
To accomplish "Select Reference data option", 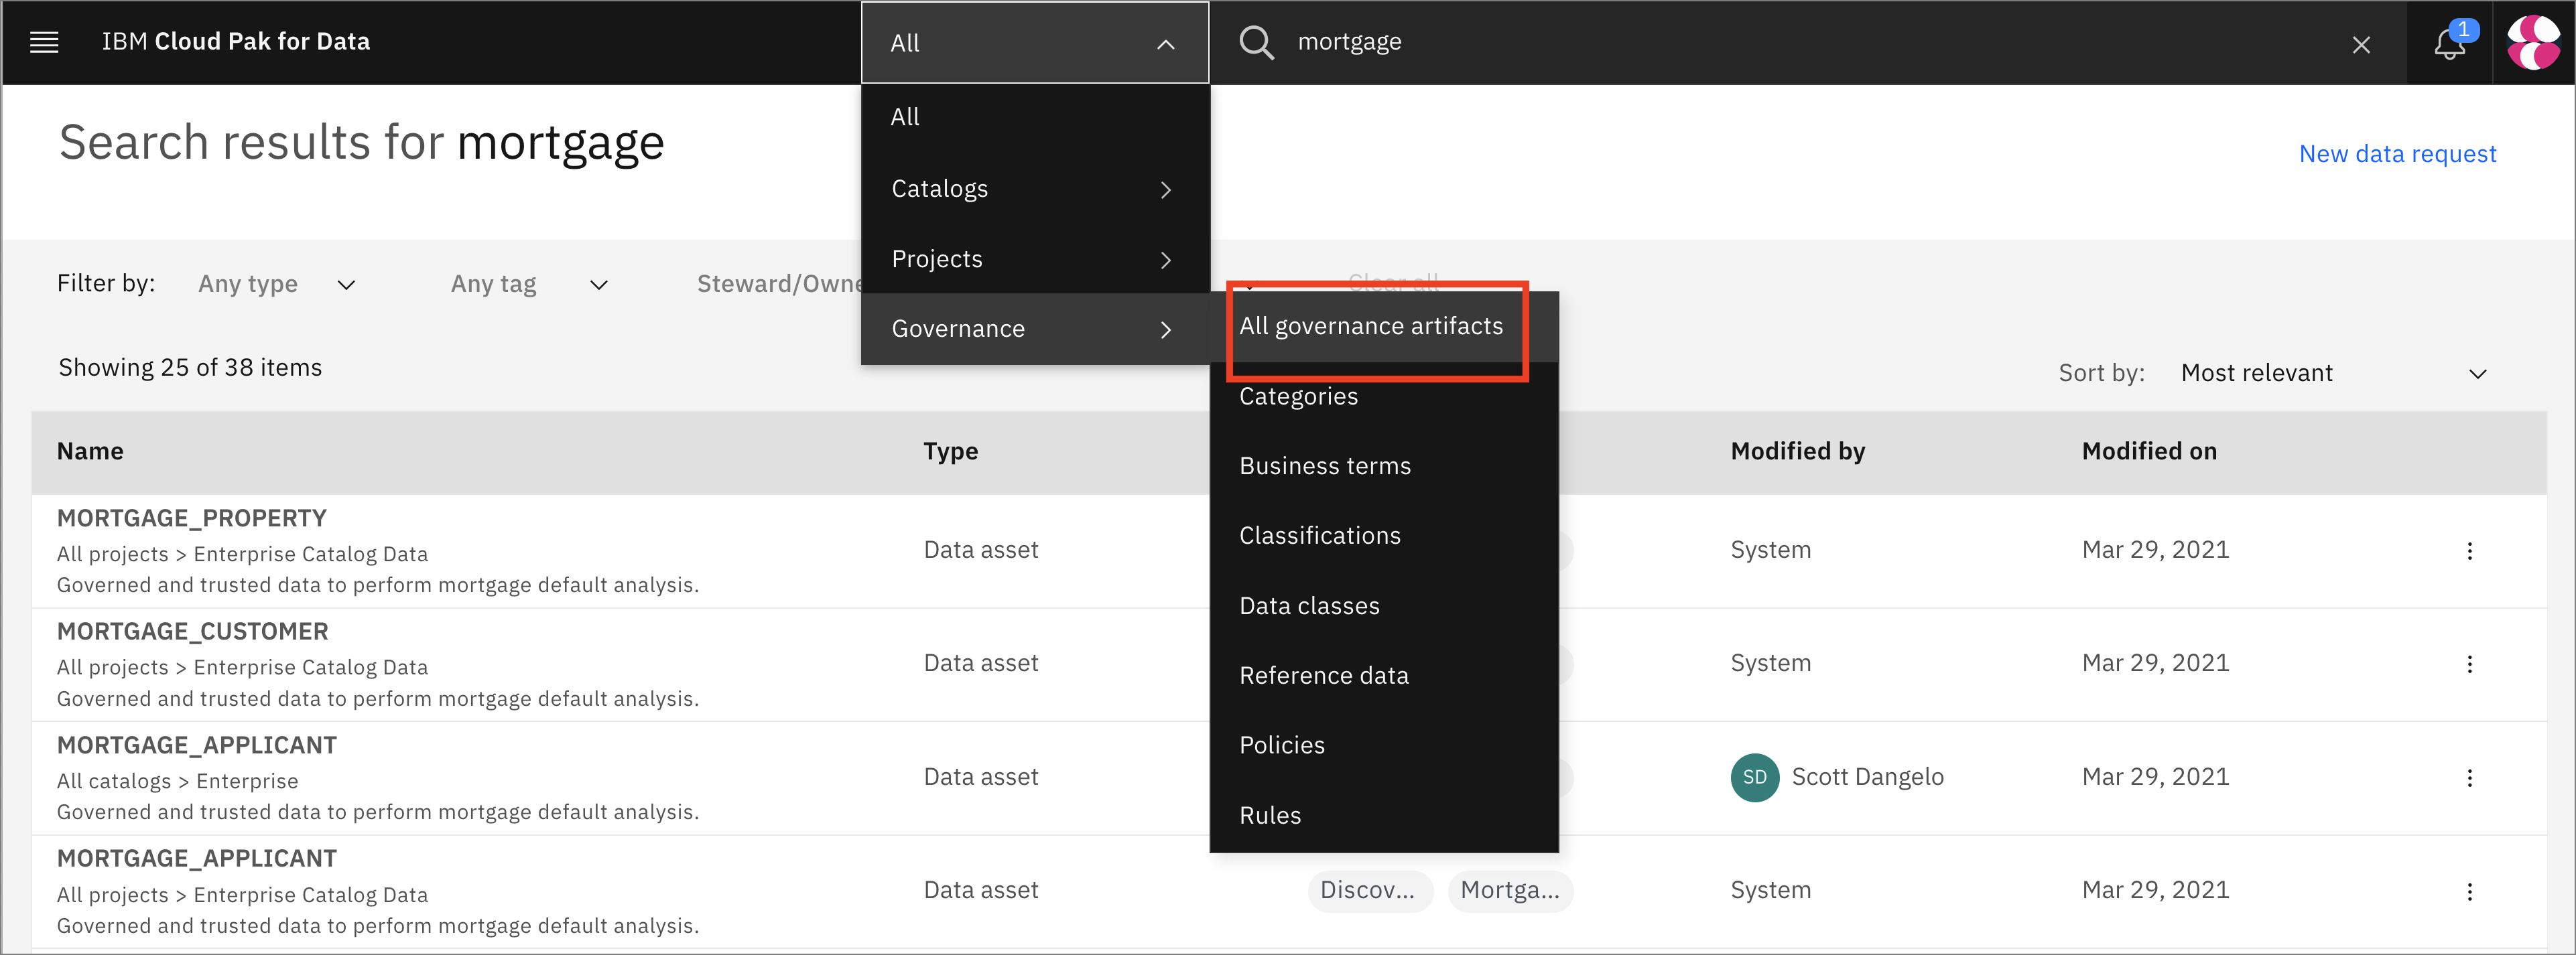I will coord(1384,676).
